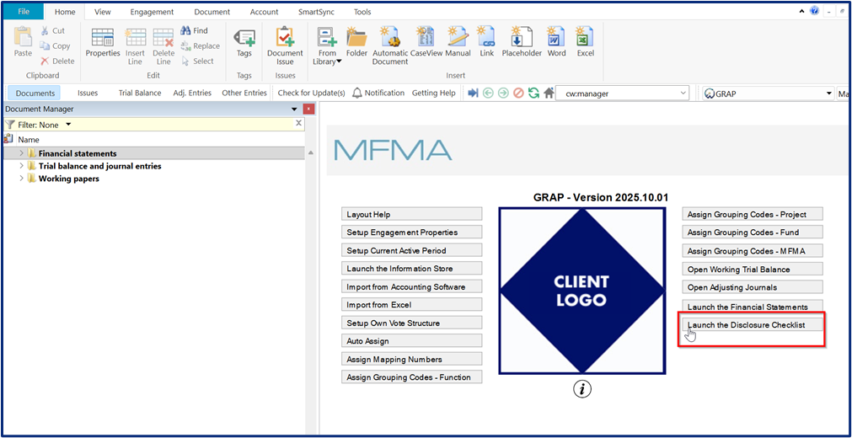852x438 pixels.
Task: Click the home icon in navigation bar
Action: pos(549,93)
